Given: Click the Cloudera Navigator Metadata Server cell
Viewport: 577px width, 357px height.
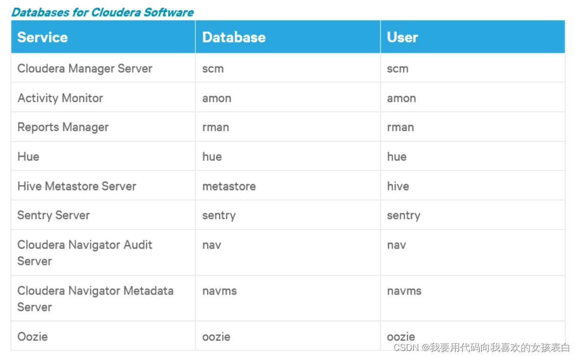Looking at the screenshot, I should (95, 299).
